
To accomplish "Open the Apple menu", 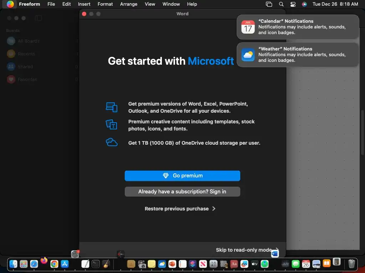I will [10, 4].
